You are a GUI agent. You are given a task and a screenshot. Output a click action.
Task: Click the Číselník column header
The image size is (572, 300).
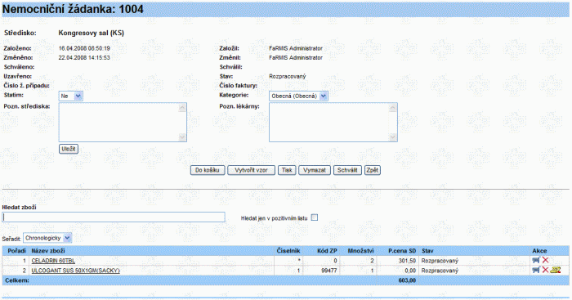click(288, 251)
